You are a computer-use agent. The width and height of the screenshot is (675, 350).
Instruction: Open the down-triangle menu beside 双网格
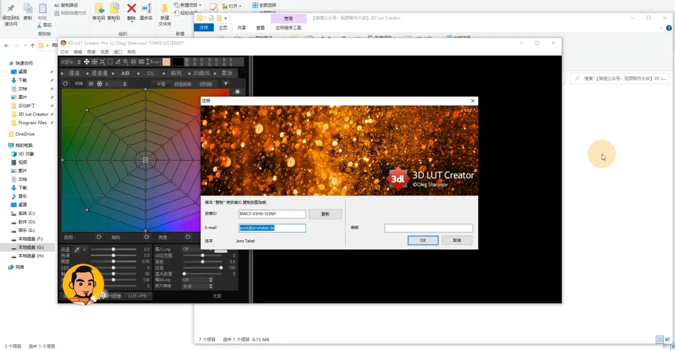click(226, 84)
